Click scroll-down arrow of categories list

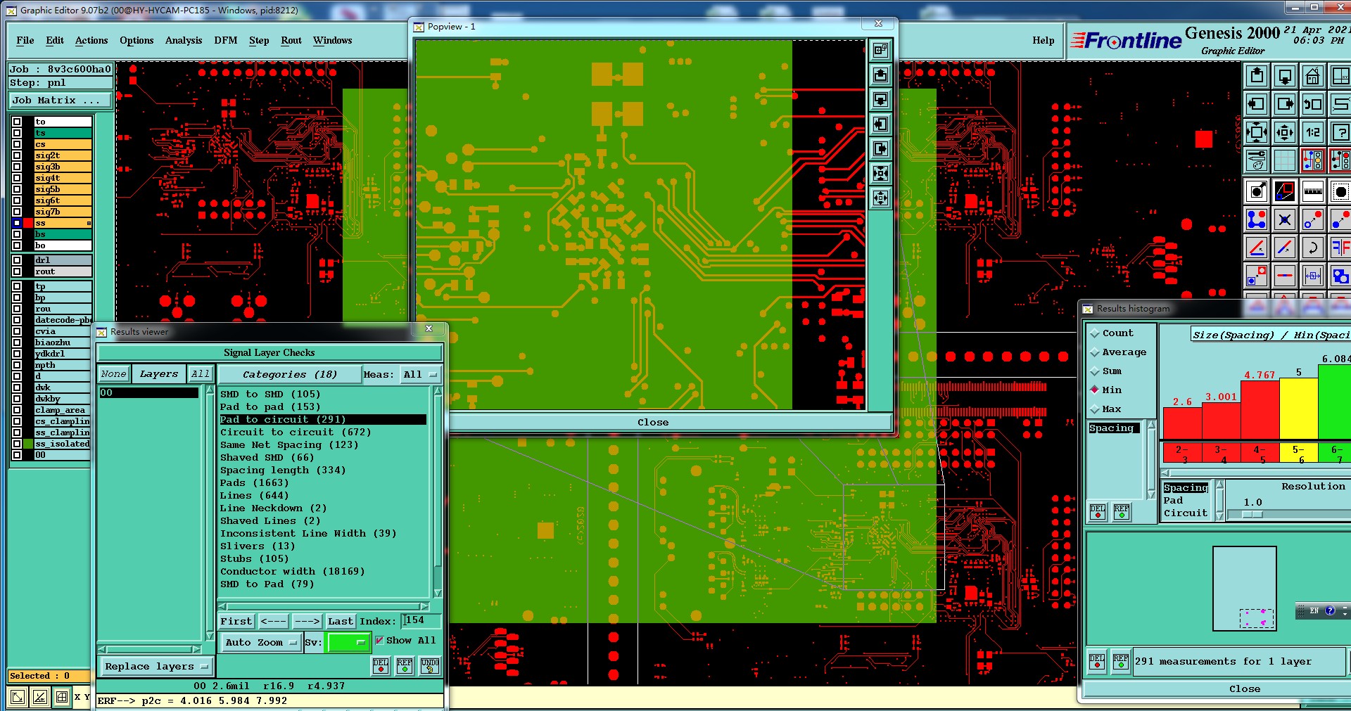pyautogui.click(x=437, y=593)
